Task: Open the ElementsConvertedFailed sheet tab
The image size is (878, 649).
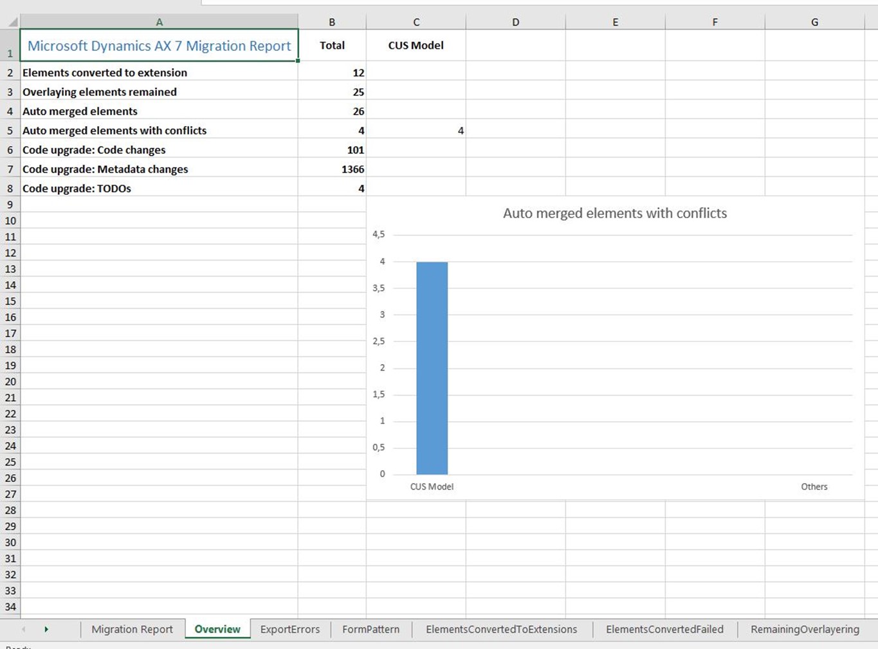Action: 664,629
